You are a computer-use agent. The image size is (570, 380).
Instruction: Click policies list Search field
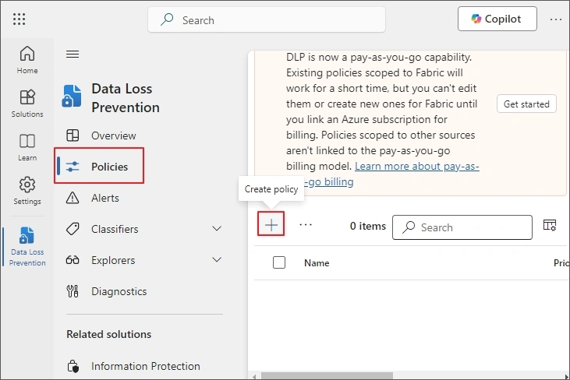[x=462, y=227]
